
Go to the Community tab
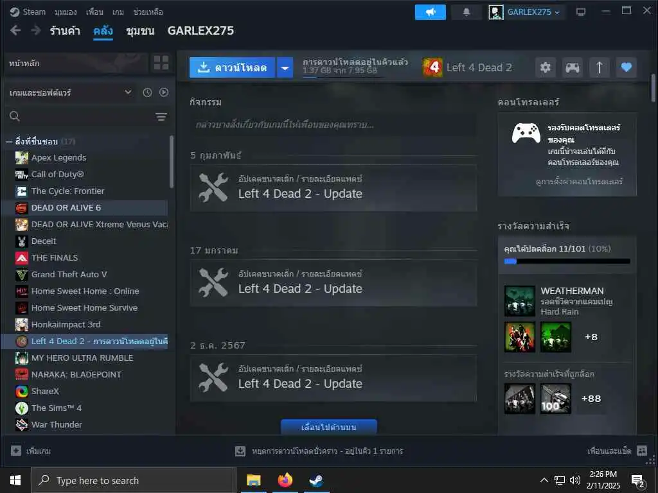140,31
